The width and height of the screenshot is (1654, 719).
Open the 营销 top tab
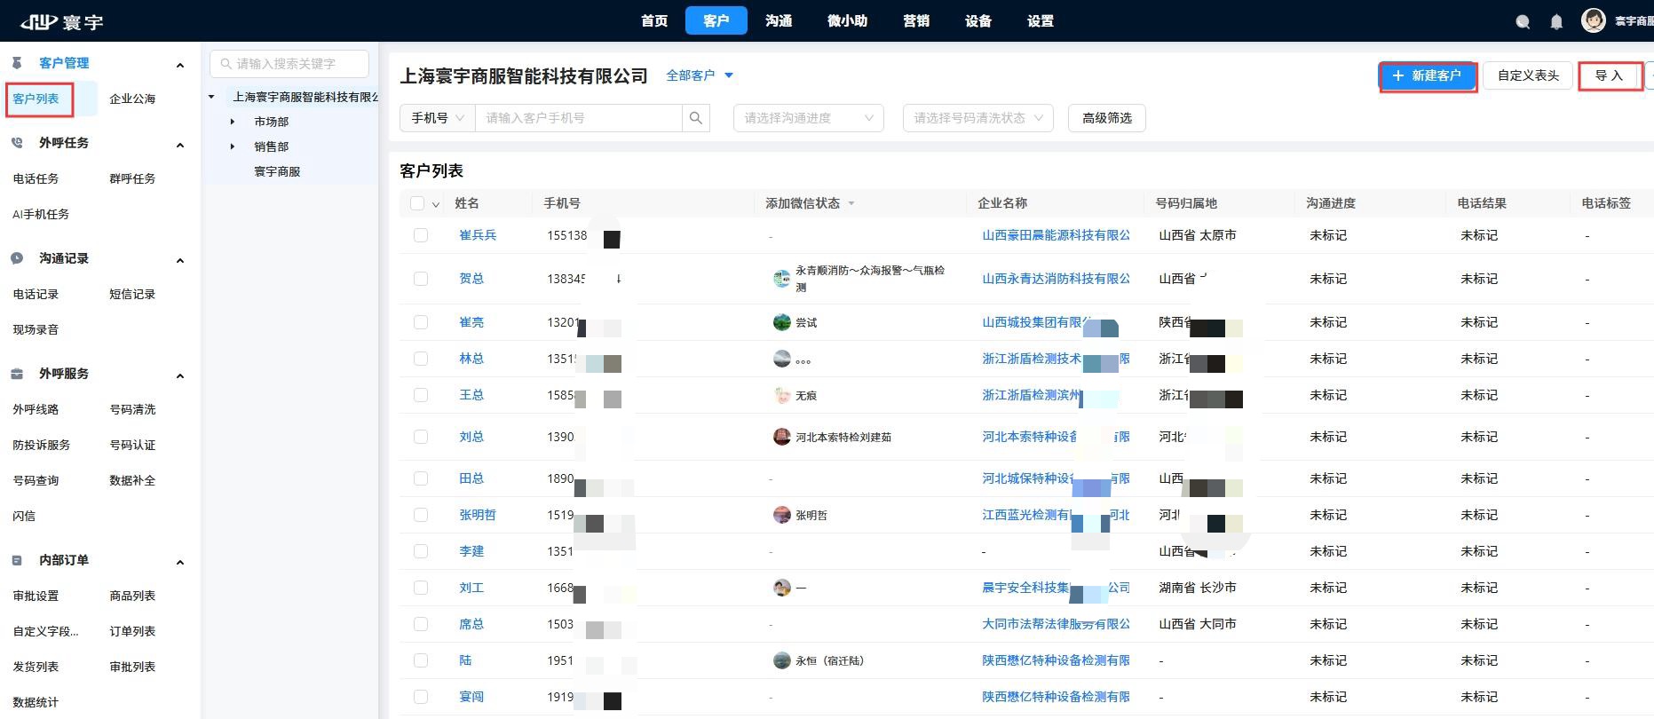pyautogui.click(x=916, y=20)
